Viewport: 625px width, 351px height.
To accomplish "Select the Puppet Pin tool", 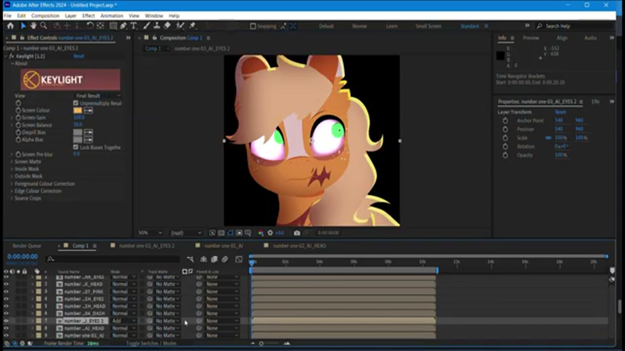I will (192, 26).
